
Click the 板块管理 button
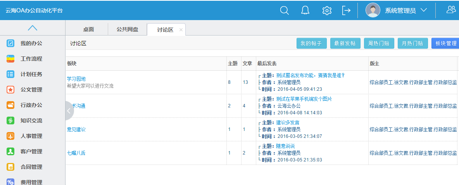(x=445, y=44)
